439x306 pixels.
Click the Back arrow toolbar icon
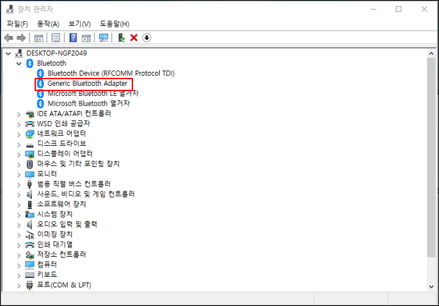tap(9, 38)
